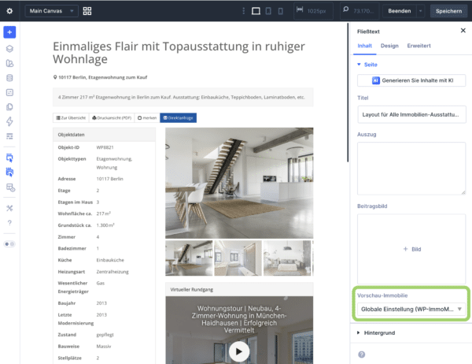Click the Speichern button
The width and height of the screenshot is (472, 364).
click(448, 11)
